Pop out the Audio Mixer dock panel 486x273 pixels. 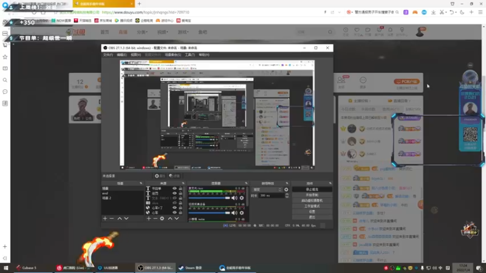tap(247, 183)
